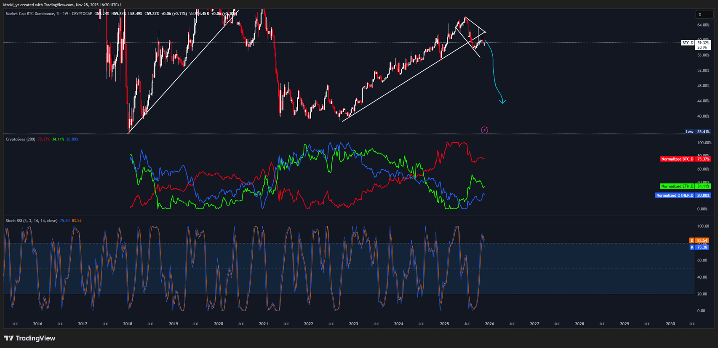This screenshot has width=718, height=348.
Task: Click the orange D label on Stoch RSI scale
Action: [x=691, y=240]
